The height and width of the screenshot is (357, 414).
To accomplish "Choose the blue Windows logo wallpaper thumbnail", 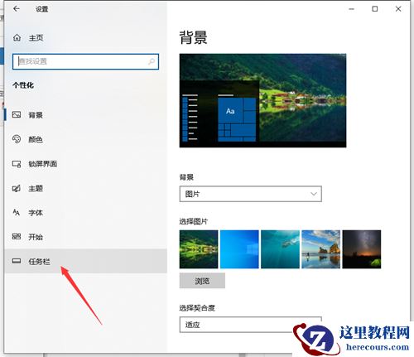I will click(239, 249).
